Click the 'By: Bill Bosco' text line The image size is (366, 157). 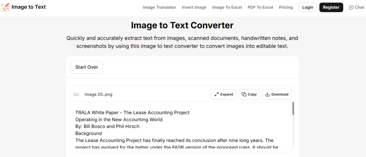(107, 126)
